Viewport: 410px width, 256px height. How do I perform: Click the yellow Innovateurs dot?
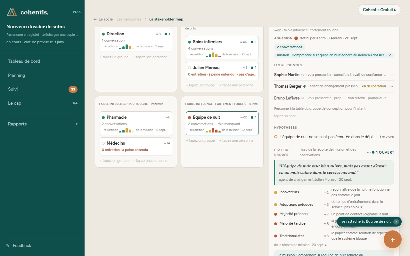coord(275,192)
